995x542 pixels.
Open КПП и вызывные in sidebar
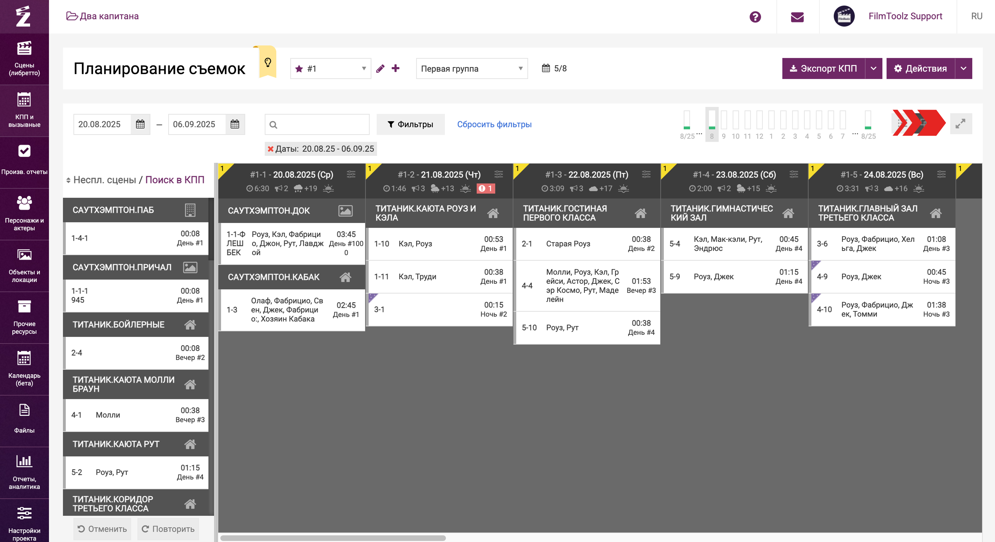coord(24,111)
